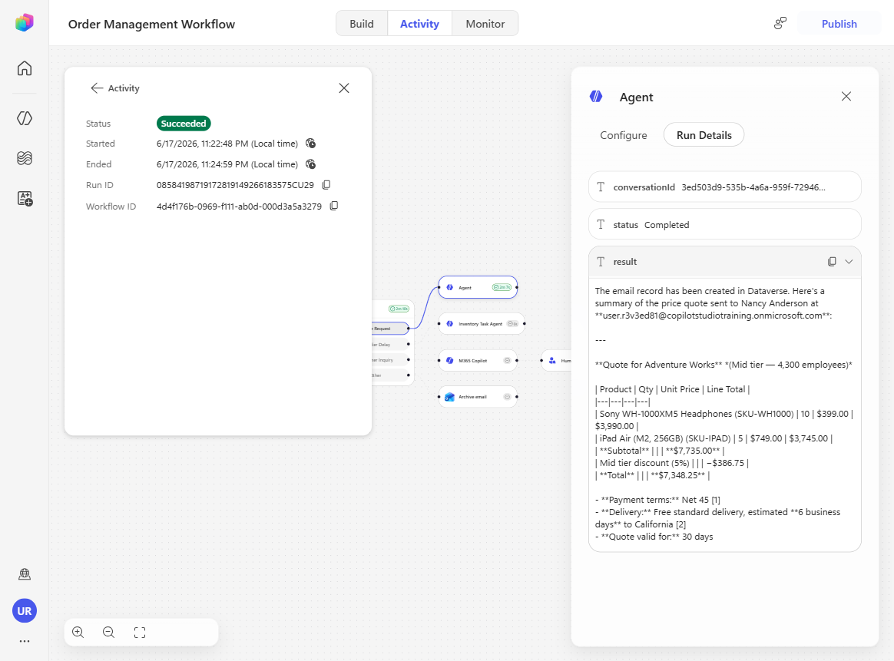This screenshot has width=894, height=661.
Task: Click the Run ID number text
Action: (235, 184)
